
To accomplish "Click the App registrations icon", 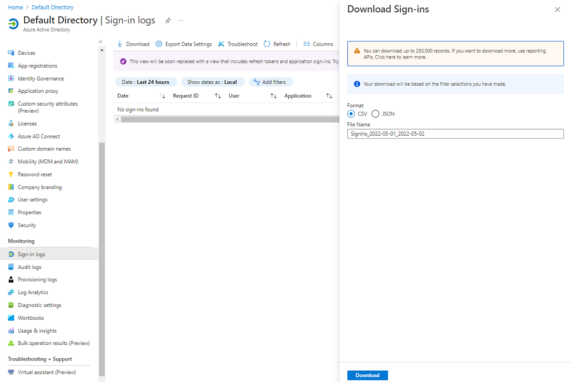I will coord(11,66).
